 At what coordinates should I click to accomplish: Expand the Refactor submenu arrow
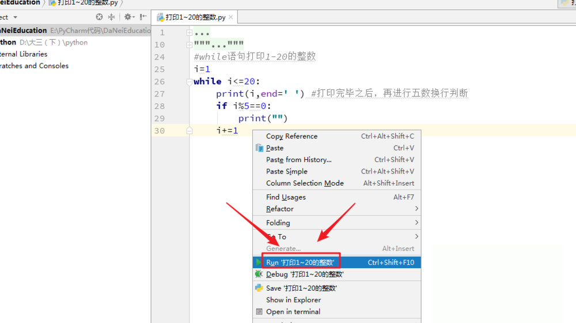[416, 209]
